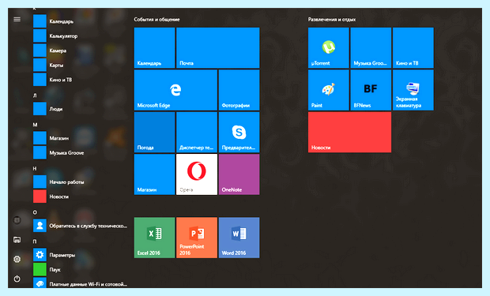This screenshot has height=296, width=490.
Task: Open the Погода tile
Action: click(x=154, y=132)
